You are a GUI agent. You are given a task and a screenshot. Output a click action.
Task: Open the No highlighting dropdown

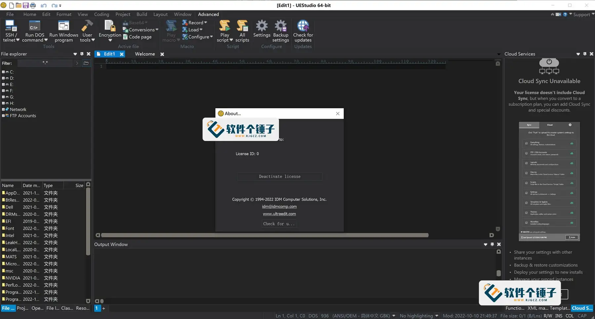tap(437, 316)
